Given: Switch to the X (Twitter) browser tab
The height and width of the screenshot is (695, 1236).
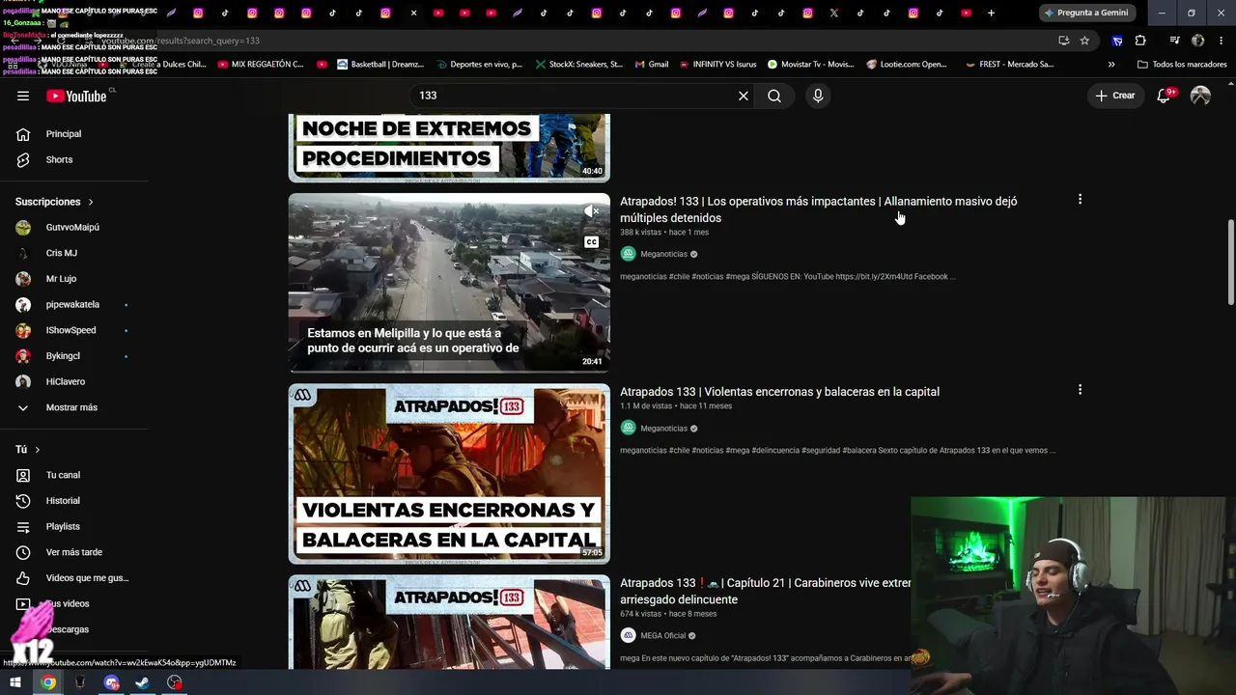Looking at the screenshot, I should pos(833,13).
